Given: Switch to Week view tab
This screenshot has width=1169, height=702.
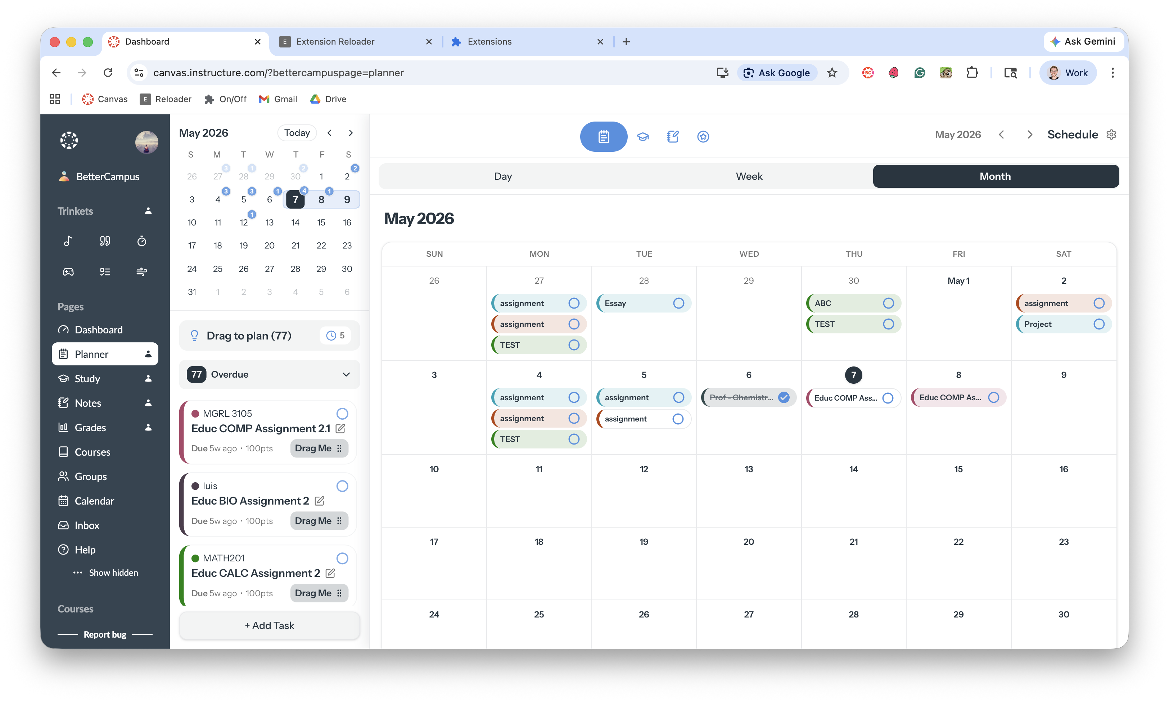Looking at the screenshot, I should [x=749, y=177].
